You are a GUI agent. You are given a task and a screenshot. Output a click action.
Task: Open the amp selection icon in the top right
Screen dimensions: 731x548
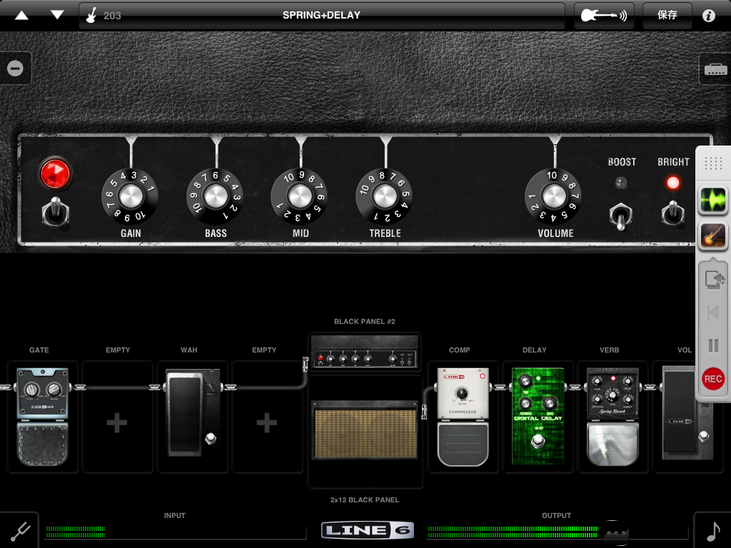pyautogui.click(x=715, y=69)
